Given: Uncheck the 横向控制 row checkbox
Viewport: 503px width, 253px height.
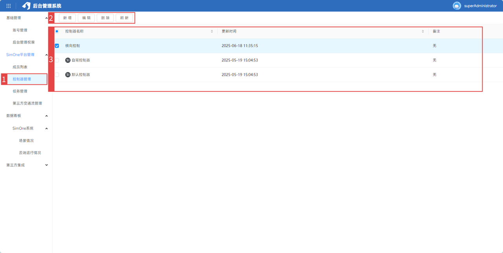Looking at the screenshot, I should tap(57, 46).
